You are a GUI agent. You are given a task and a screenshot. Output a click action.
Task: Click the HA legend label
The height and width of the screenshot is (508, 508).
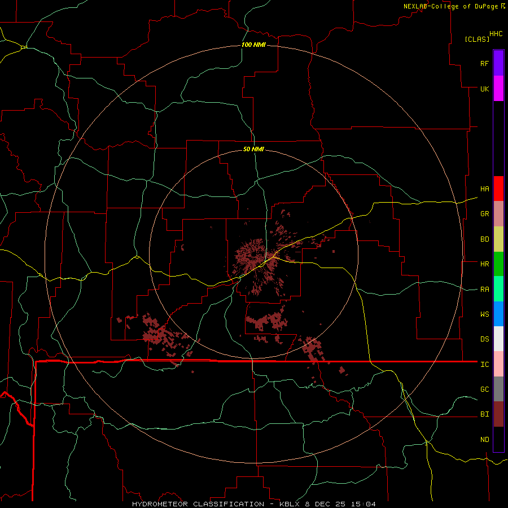pyautogui.click(x=484, y=189)
